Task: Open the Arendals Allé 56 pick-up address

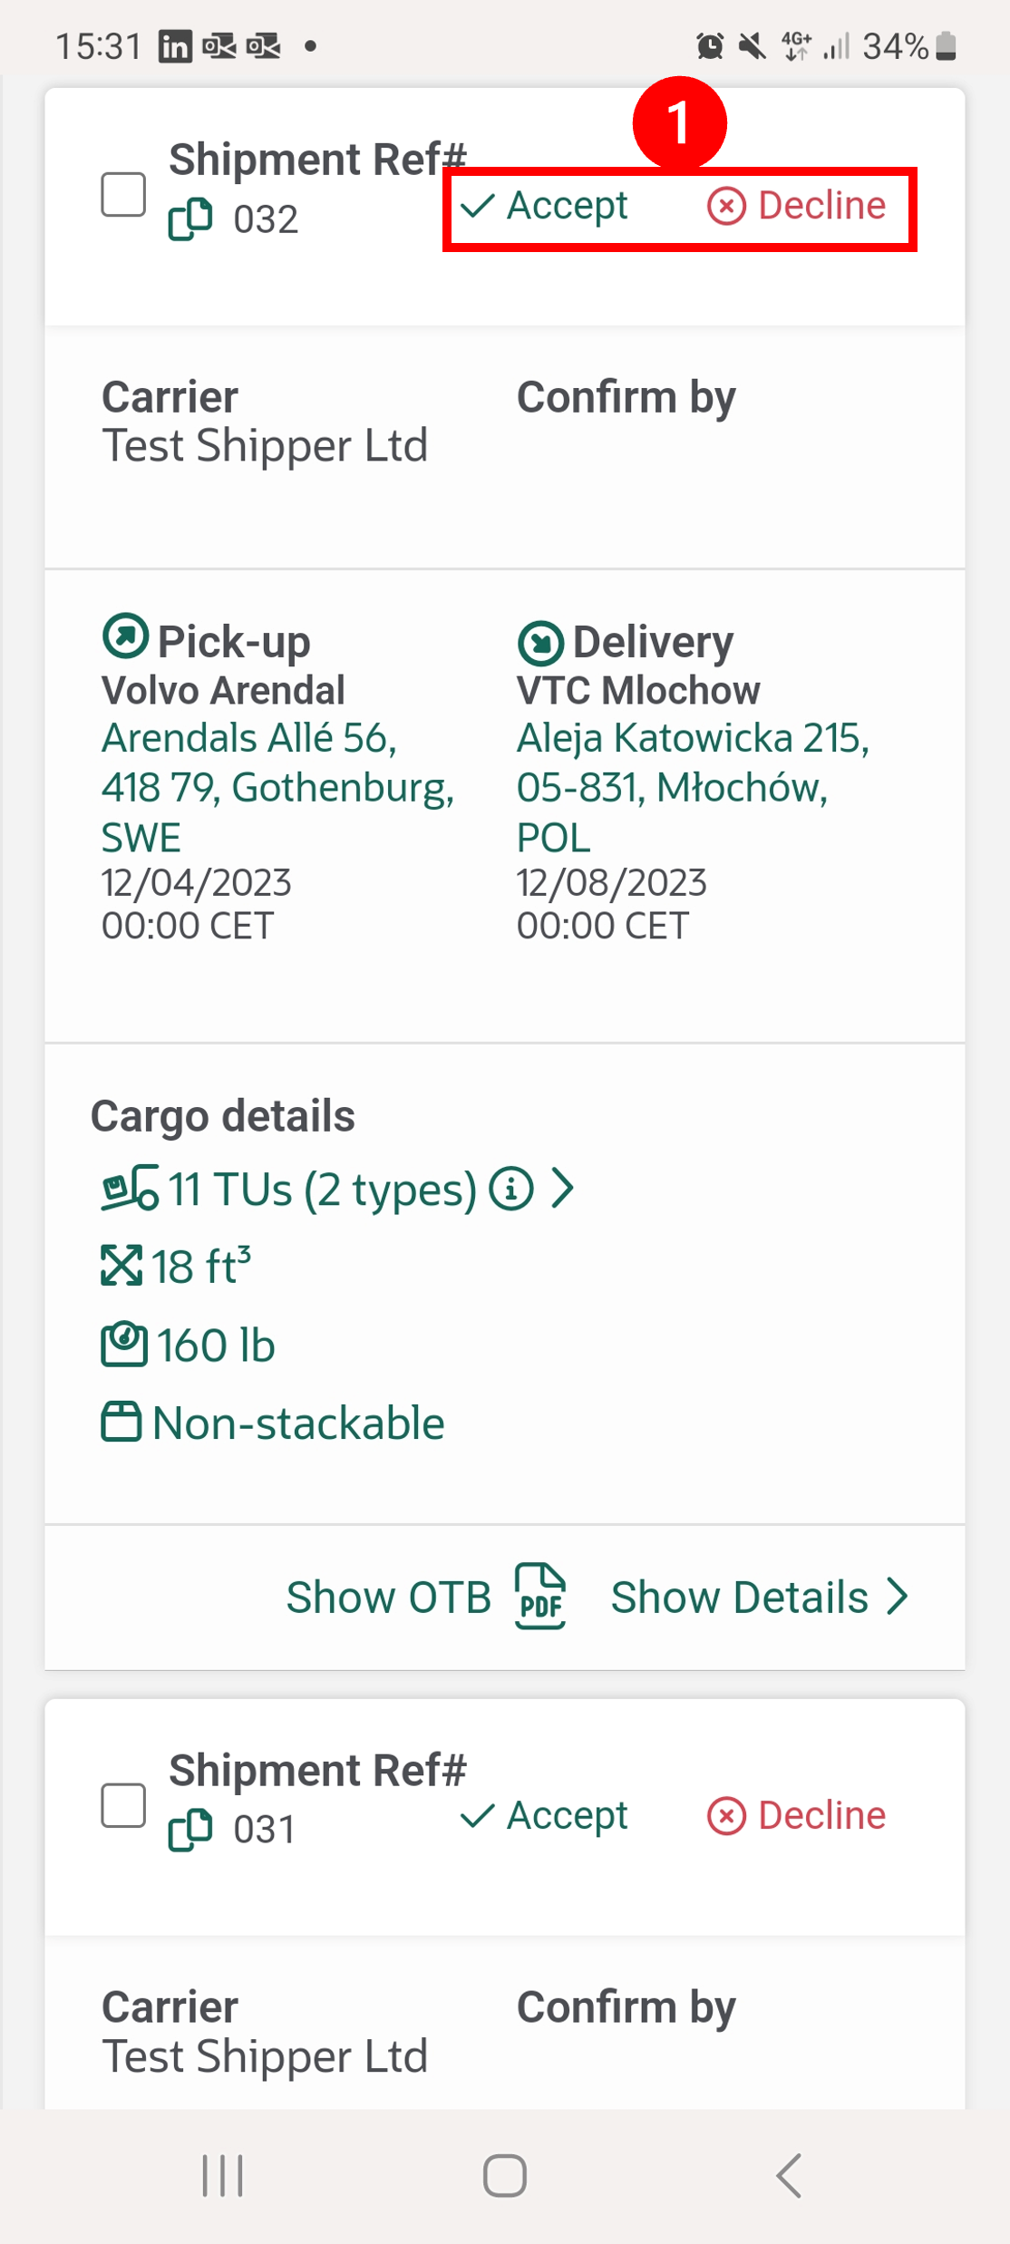Action: click(277, 787)
